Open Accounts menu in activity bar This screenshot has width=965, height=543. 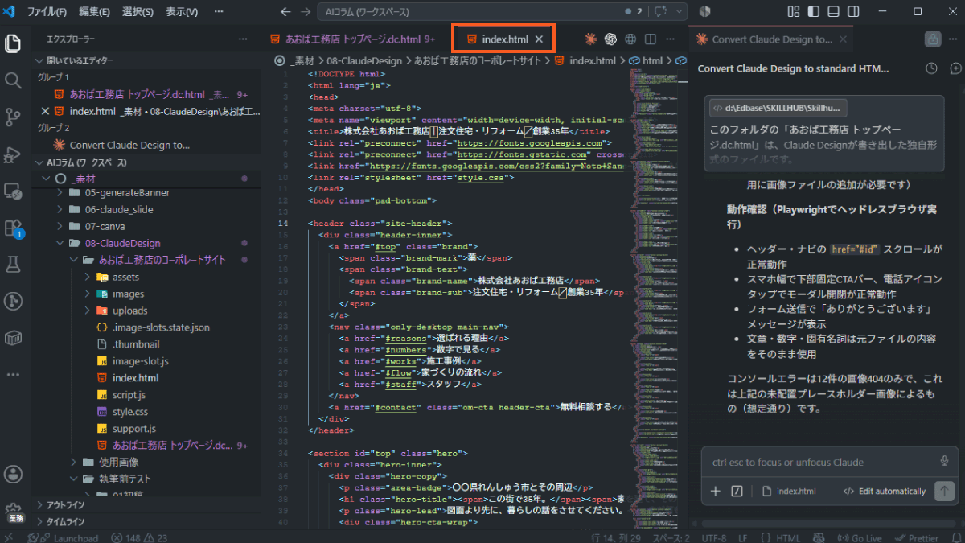tap(13, 474)
